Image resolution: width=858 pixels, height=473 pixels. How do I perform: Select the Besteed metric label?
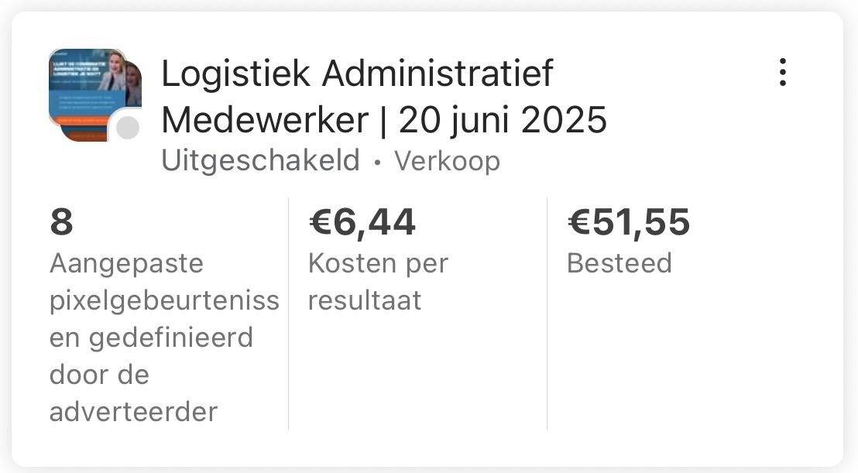coord(619,263)
